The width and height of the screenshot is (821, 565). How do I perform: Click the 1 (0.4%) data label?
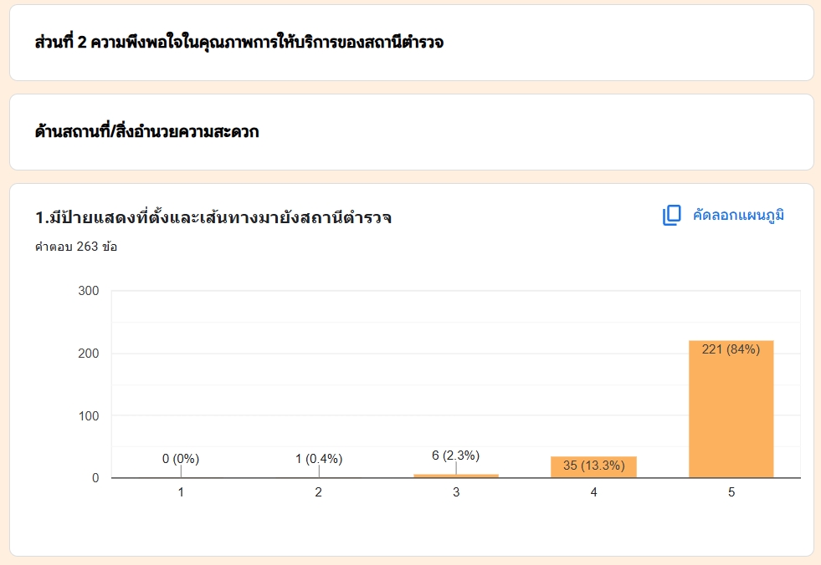click(319, 459)
